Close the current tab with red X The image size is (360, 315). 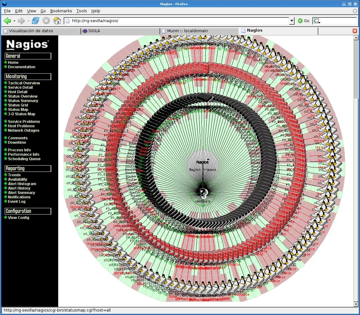355,31
